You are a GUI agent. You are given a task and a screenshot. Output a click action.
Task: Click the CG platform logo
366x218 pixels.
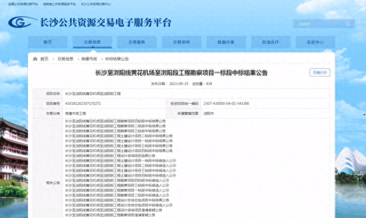pyautogui.click(x=22, y=22)
